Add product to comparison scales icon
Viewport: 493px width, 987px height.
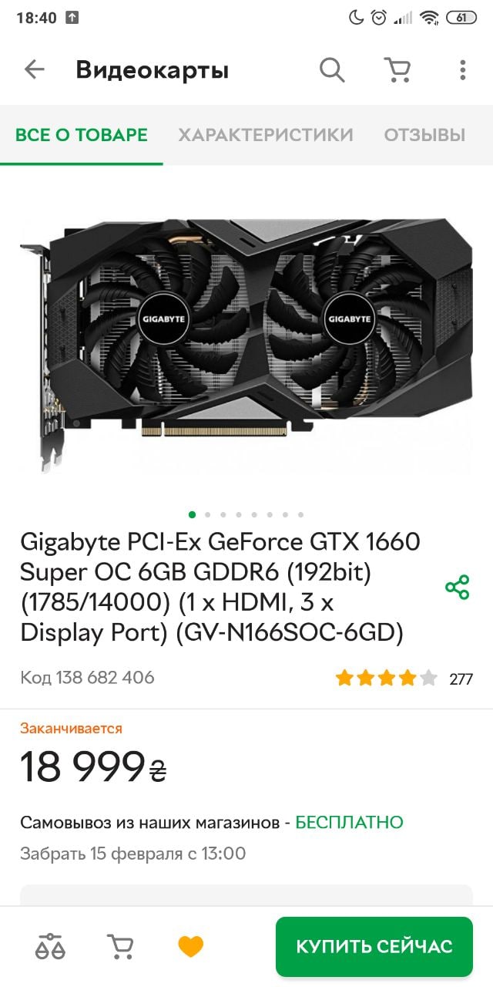(50, 946)
